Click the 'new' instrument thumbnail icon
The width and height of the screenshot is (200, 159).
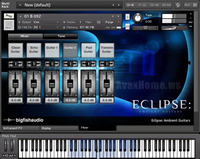click(9, 25)
